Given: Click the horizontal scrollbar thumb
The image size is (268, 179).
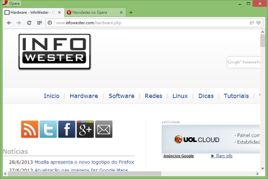Looking at the screenshot, I should [84, 174].
